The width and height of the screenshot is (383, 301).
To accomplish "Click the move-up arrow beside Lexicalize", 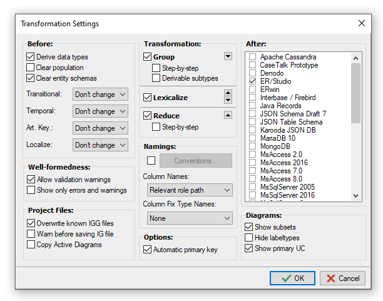I will click(x=228, y=93).
